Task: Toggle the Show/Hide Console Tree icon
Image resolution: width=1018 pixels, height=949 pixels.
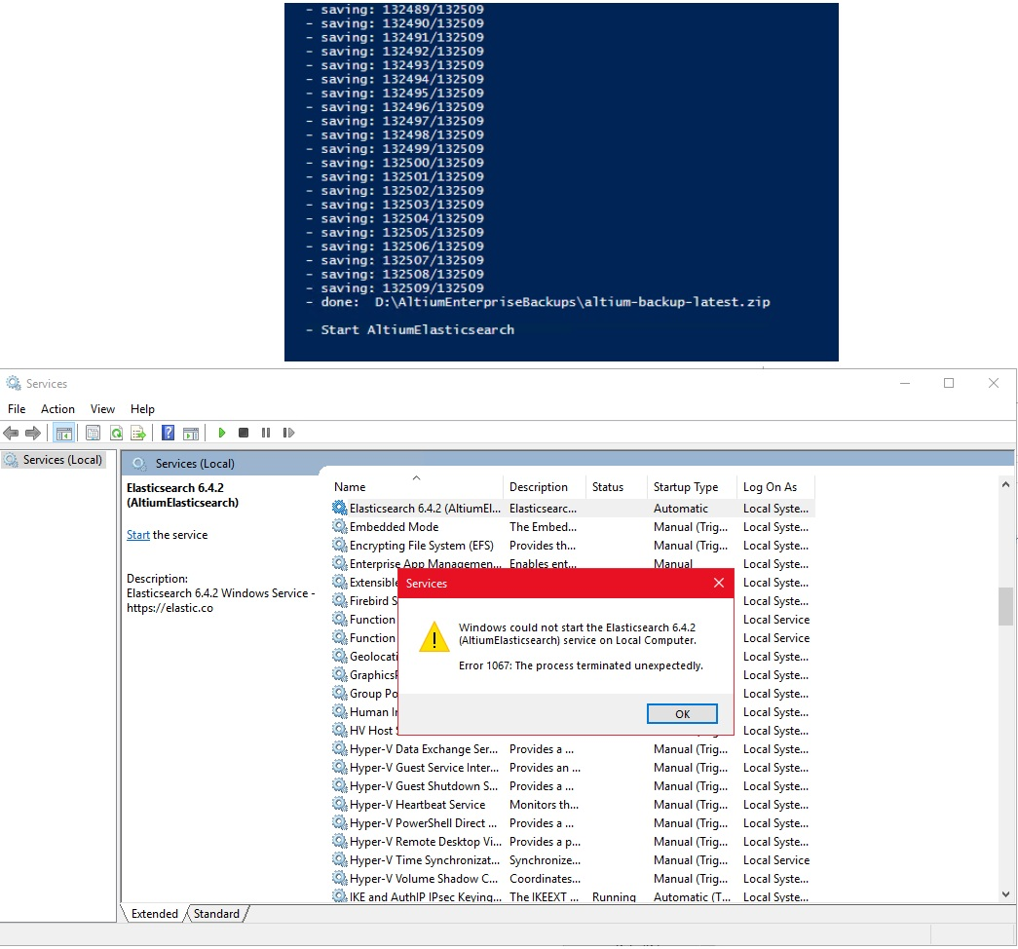Action: tap(63, 434)
